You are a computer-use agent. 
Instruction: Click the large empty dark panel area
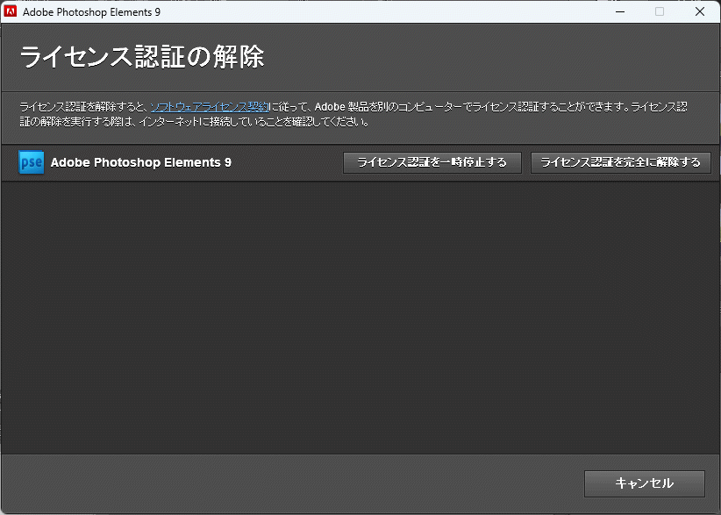point(360,316)
